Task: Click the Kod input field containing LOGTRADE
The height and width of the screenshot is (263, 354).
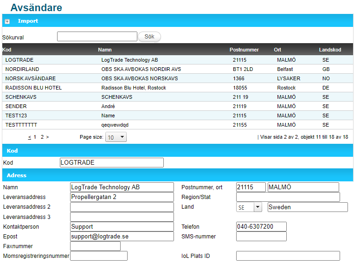Action: 111,163
